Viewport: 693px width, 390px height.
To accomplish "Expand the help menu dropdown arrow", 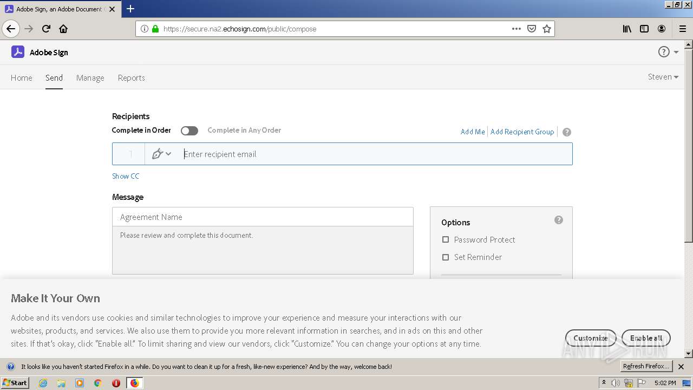I will point(676,53).
